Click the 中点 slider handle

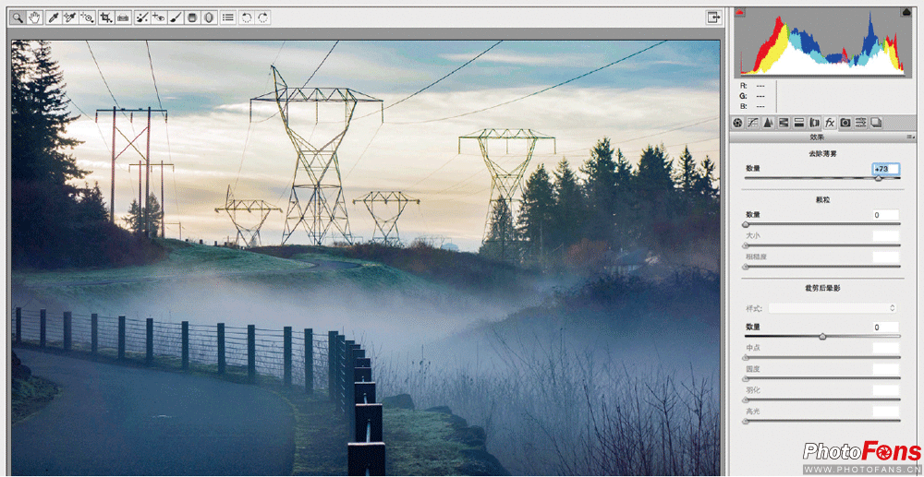coord(746,358)
